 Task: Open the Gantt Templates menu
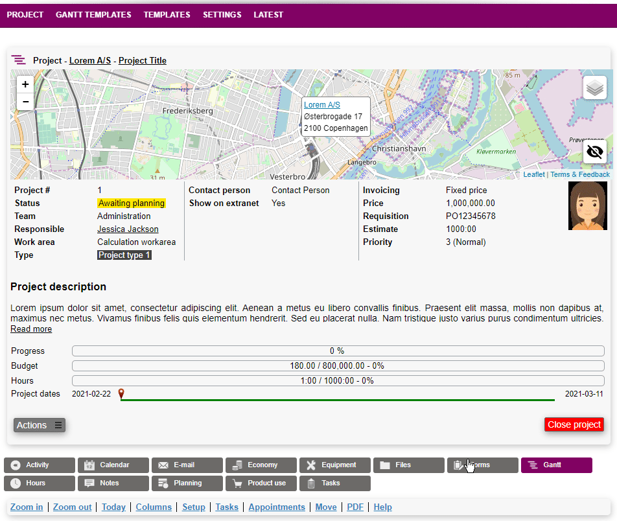pyautogui.click(x=93, y=14)
